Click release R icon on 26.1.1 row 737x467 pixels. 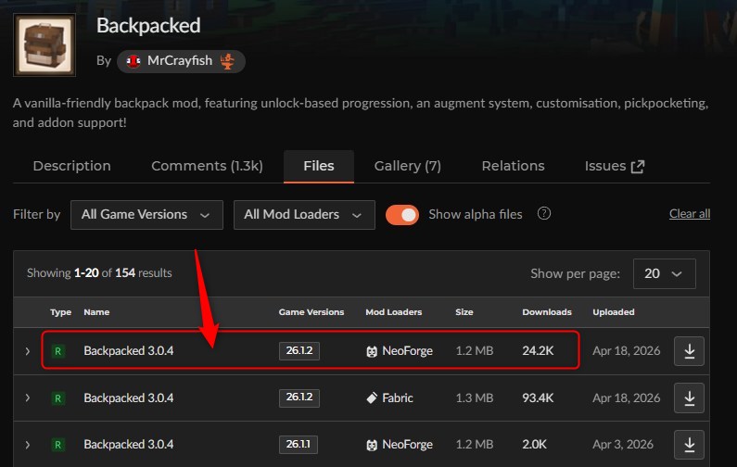(57, 445)
